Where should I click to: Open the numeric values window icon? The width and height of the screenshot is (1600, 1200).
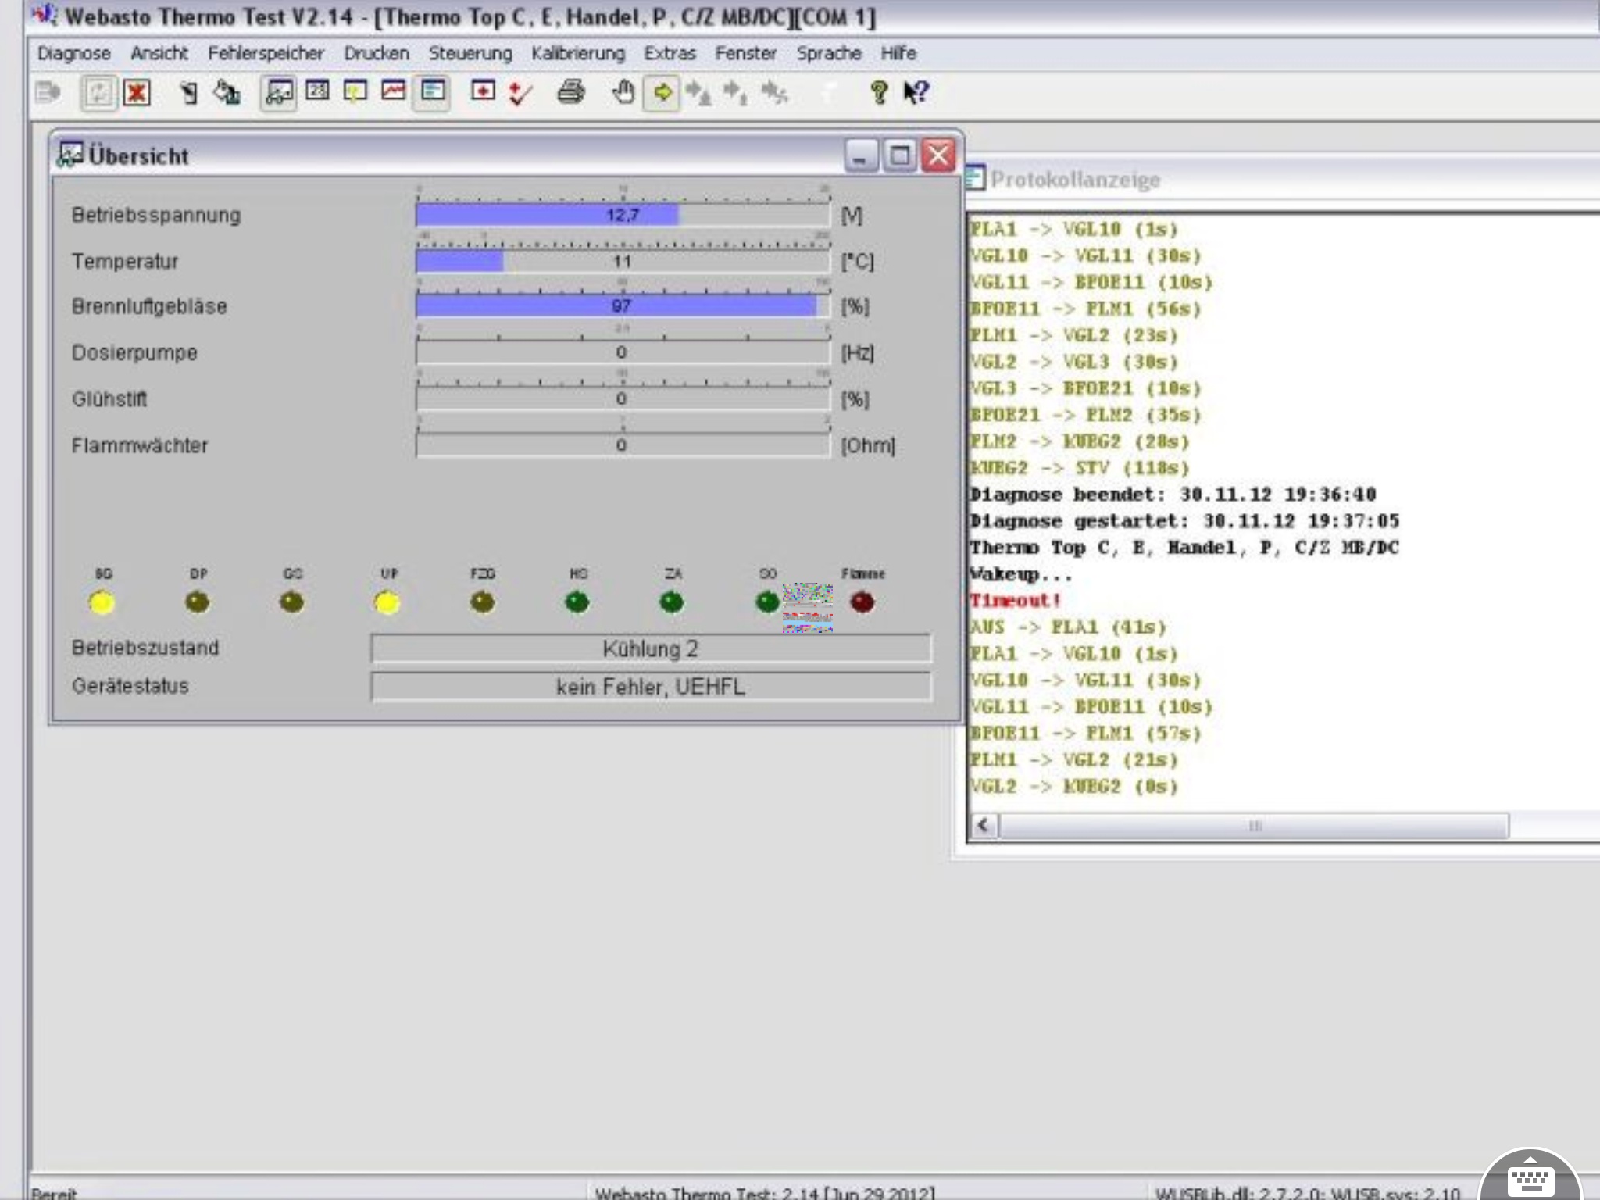click(x=317, y=91)
